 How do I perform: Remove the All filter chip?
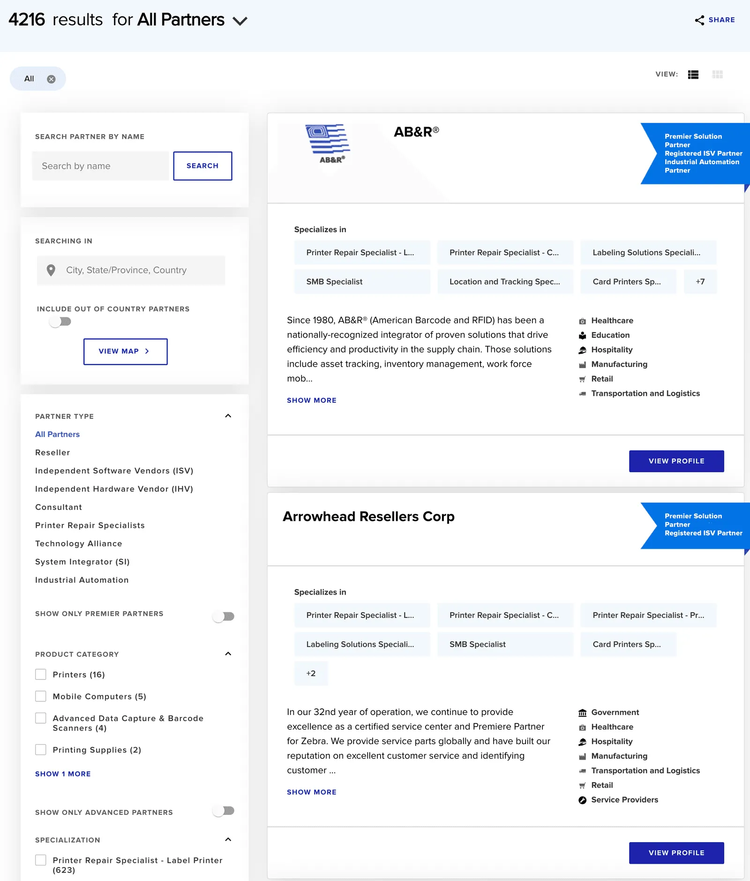tap(51, 79)
